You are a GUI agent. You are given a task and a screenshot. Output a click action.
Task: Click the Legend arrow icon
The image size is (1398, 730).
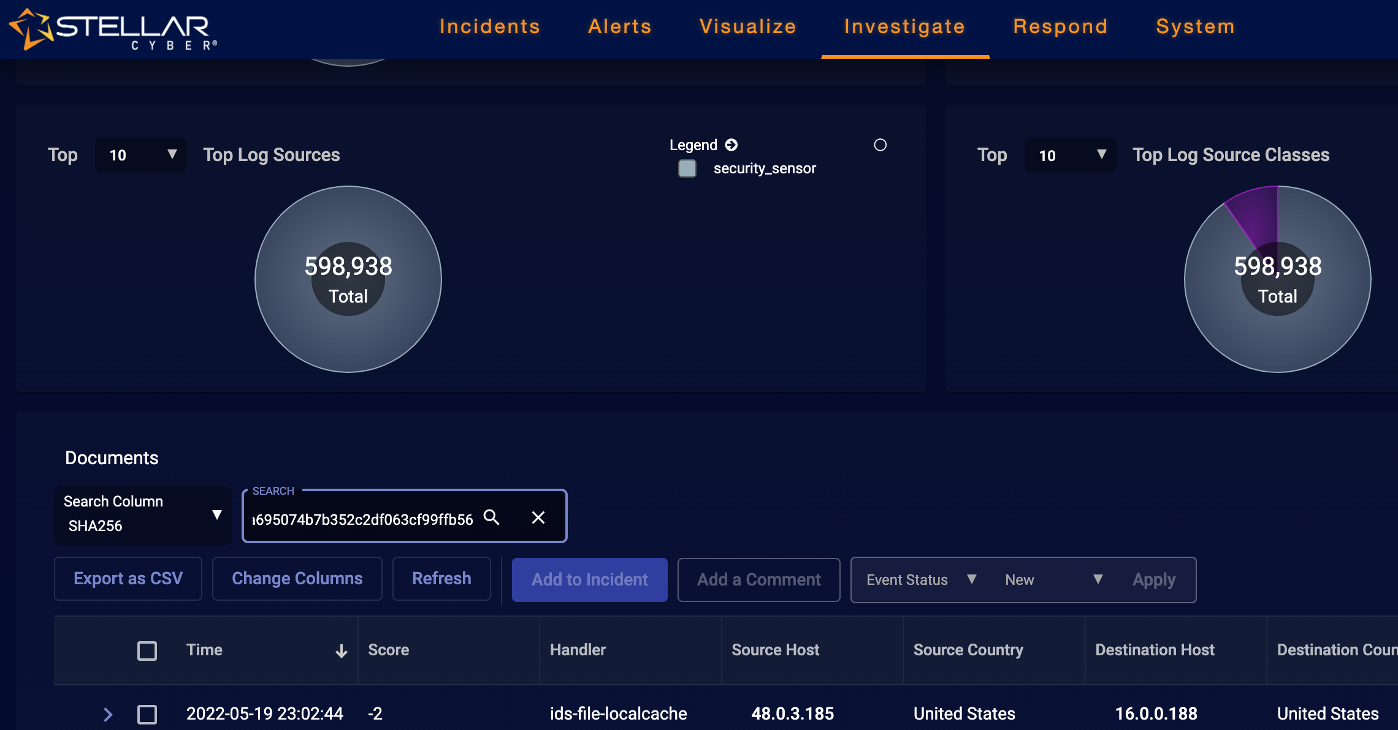731,145
